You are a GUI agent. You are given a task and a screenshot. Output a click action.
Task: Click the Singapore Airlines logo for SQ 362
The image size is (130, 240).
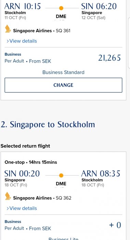coord(8,196)
